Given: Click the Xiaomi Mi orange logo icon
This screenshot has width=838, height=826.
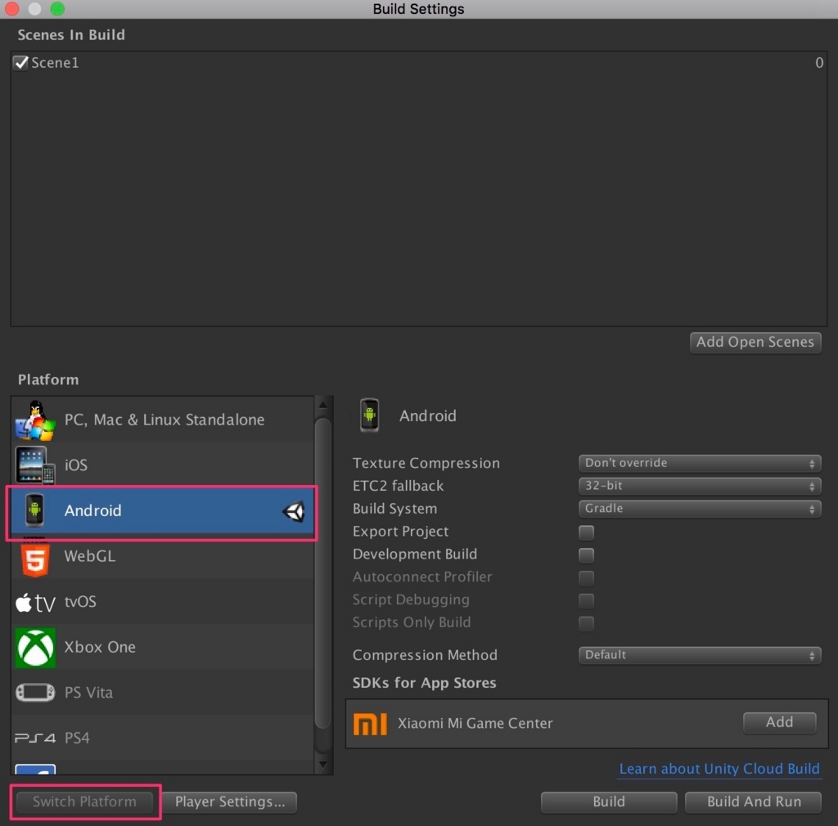Looking at the screenshot, I should click(x=370, y=724).
